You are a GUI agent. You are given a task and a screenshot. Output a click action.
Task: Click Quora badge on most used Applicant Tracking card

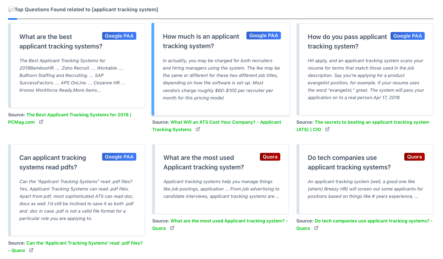(x=270, y=157)
